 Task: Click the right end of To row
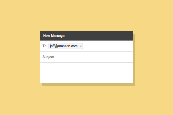click(x=128, y=46)
